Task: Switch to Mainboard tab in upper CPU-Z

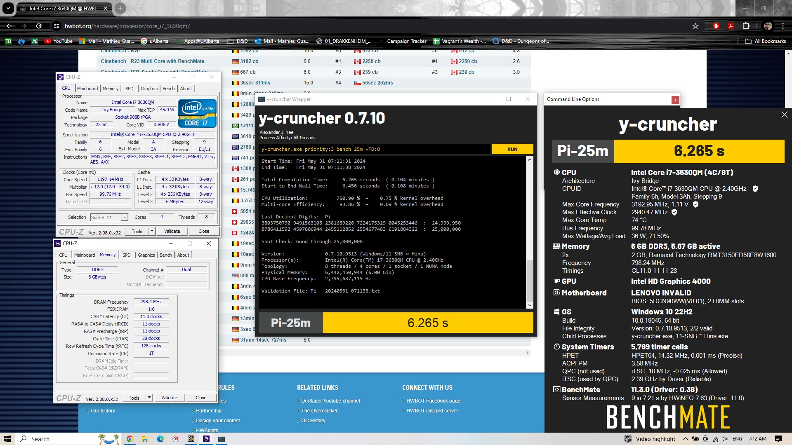Action: 87,89
